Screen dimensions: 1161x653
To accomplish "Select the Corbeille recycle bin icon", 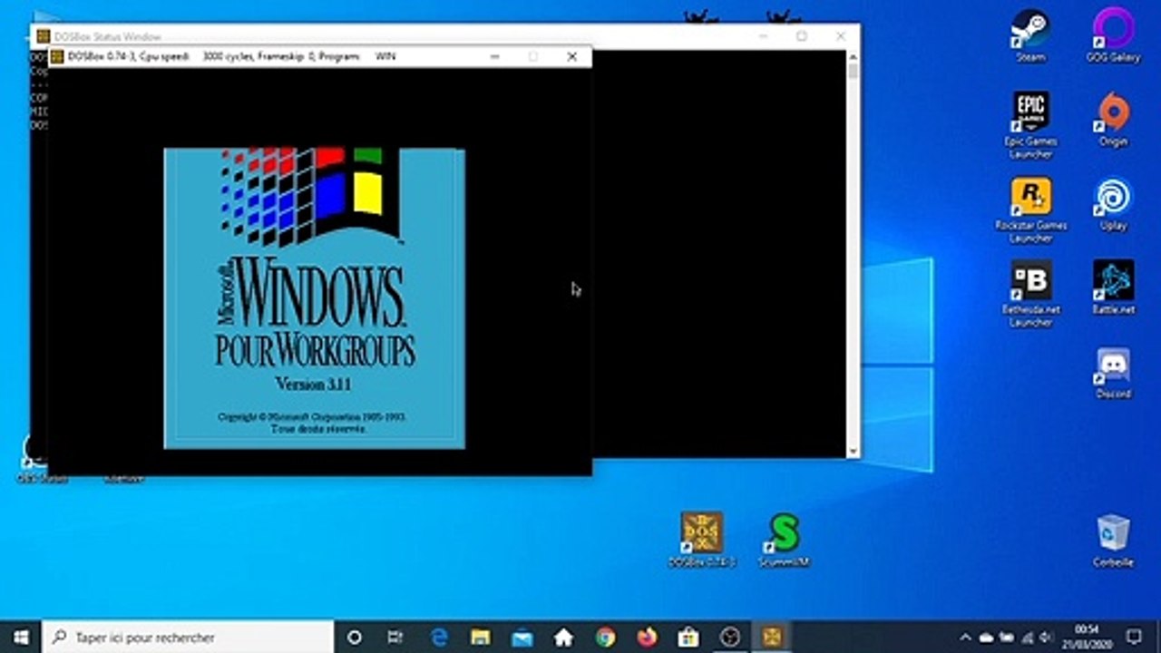I will pyautogui.click(x=1113, y=541).
